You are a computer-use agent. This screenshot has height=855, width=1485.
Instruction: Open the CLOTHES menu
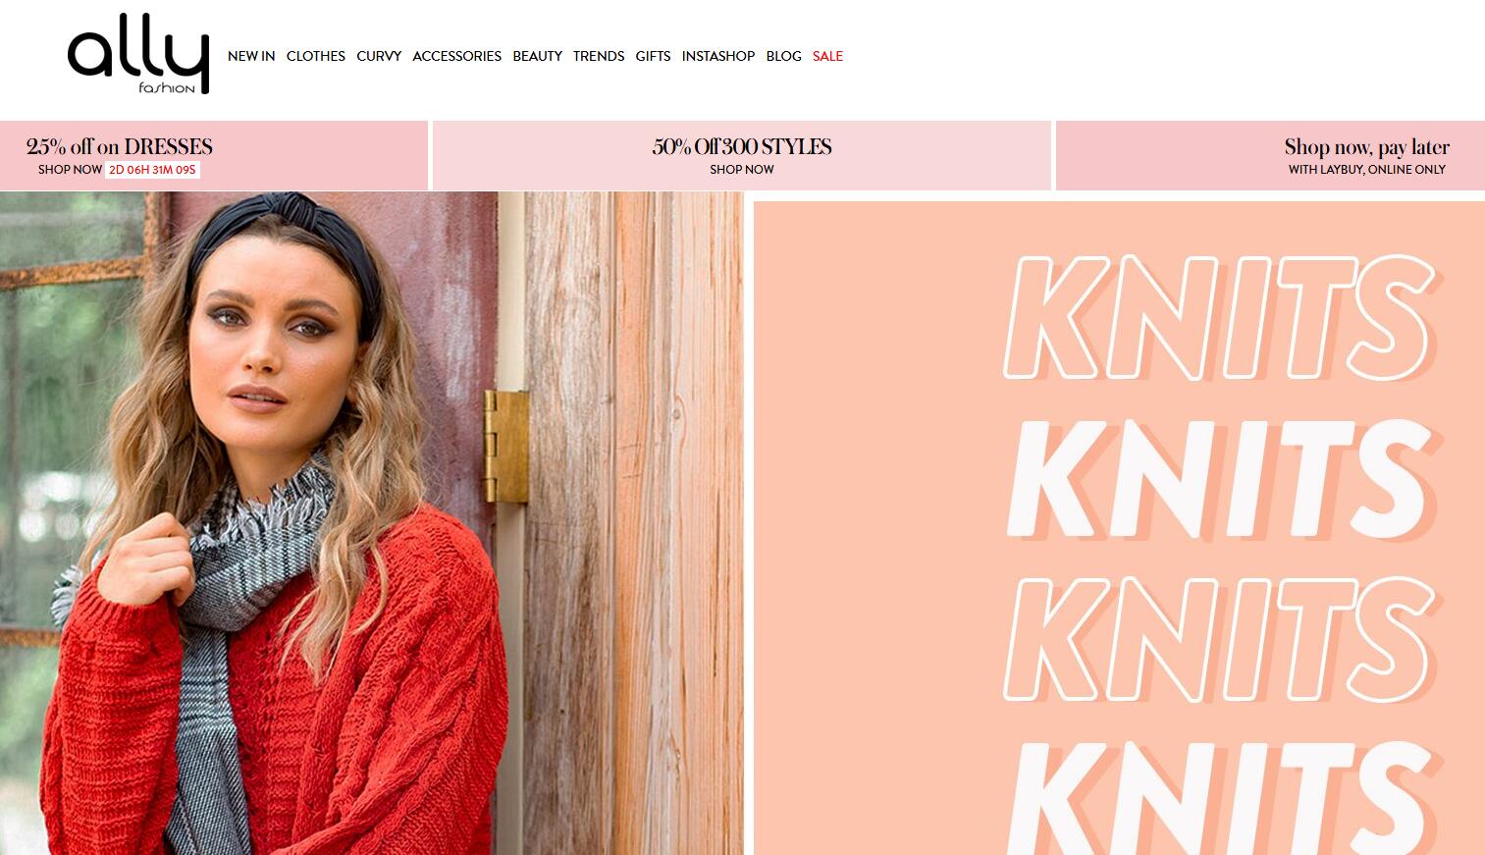point(316,56)
